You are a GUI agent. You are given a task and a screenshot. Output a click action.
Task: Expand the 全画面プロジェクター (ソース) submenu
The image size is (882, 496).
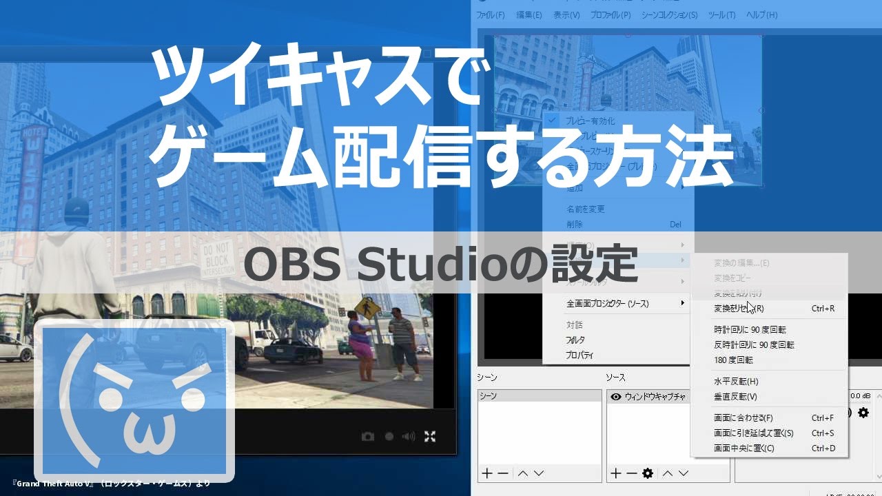click(617, 303)
